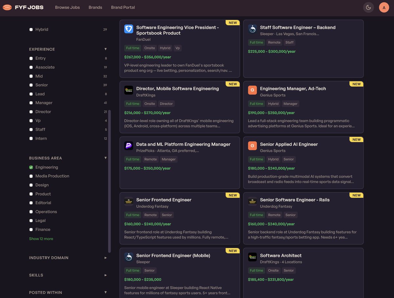Check the Design business area checkbox
Screen dimensions: 394x298
[31, 185]
